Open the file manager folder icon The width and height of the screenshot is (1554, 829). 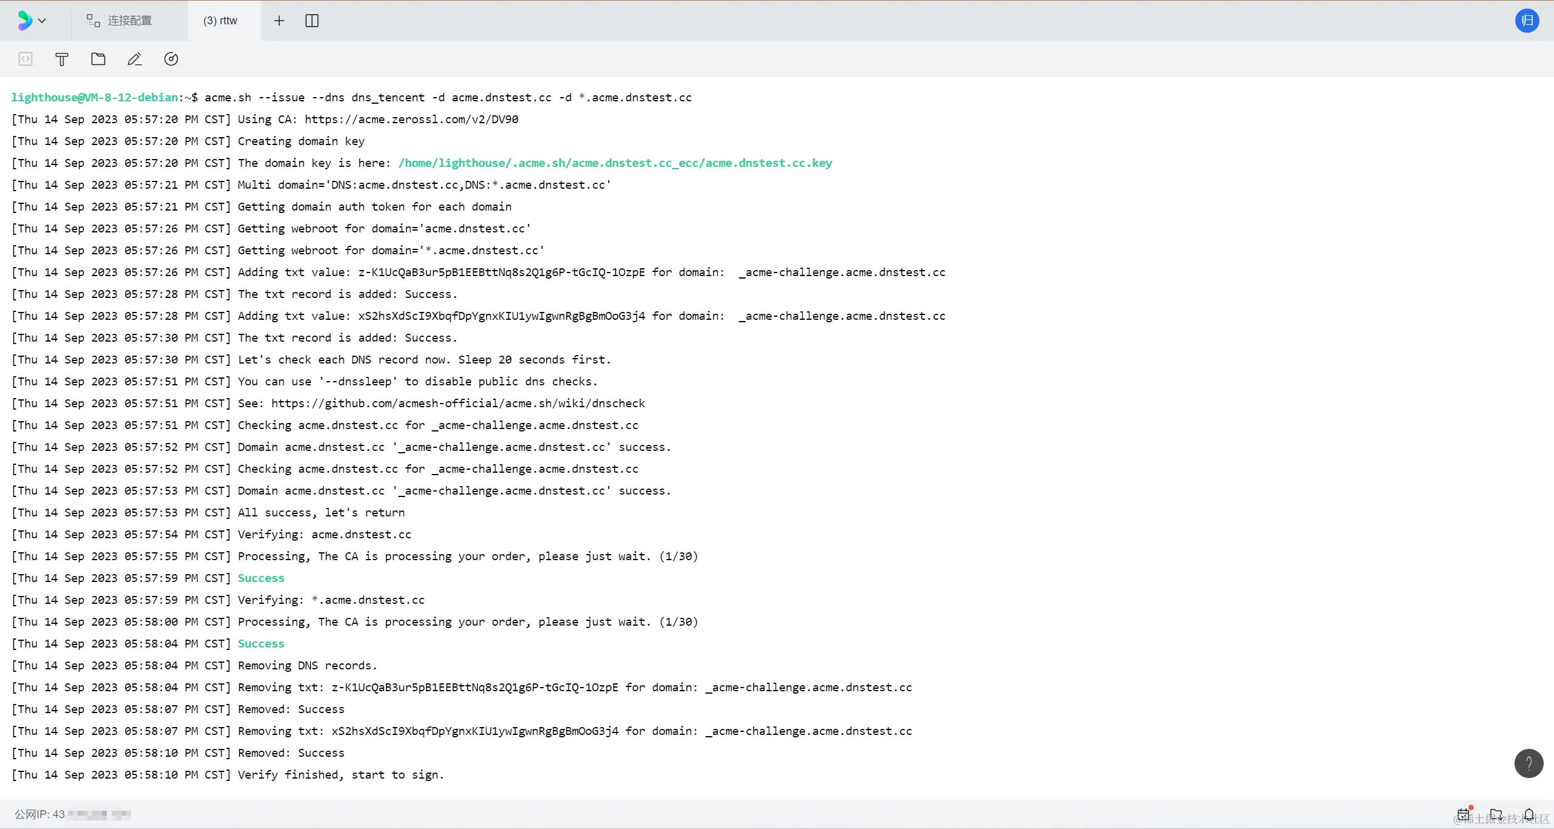point(98,59)
